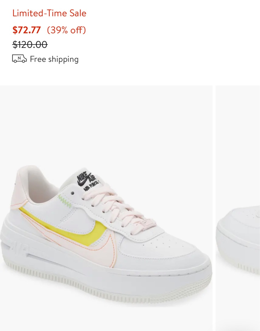Viewport: 260px width, 331px height.
Task: Click the Nike Air tongue logo
Action: coord(88,180)
